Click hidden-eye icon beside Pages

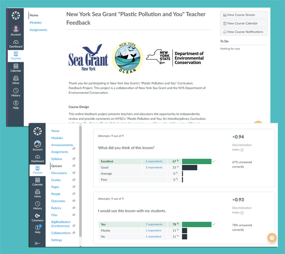pyautogui.click(x=74, y=186)
